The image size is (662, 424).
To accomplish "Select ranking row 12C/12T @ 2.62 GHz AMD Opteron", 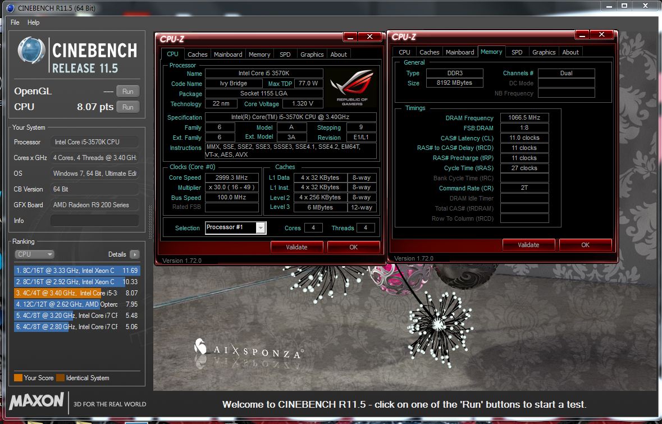I will (77, 304).
